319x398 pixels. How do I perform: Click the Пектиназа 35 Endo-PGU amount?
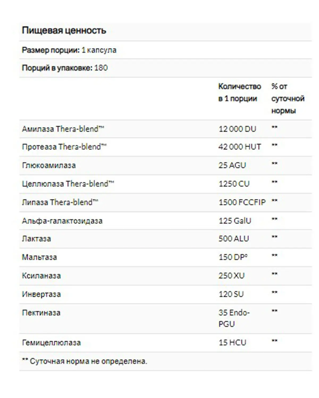click(x=234, y=318)
